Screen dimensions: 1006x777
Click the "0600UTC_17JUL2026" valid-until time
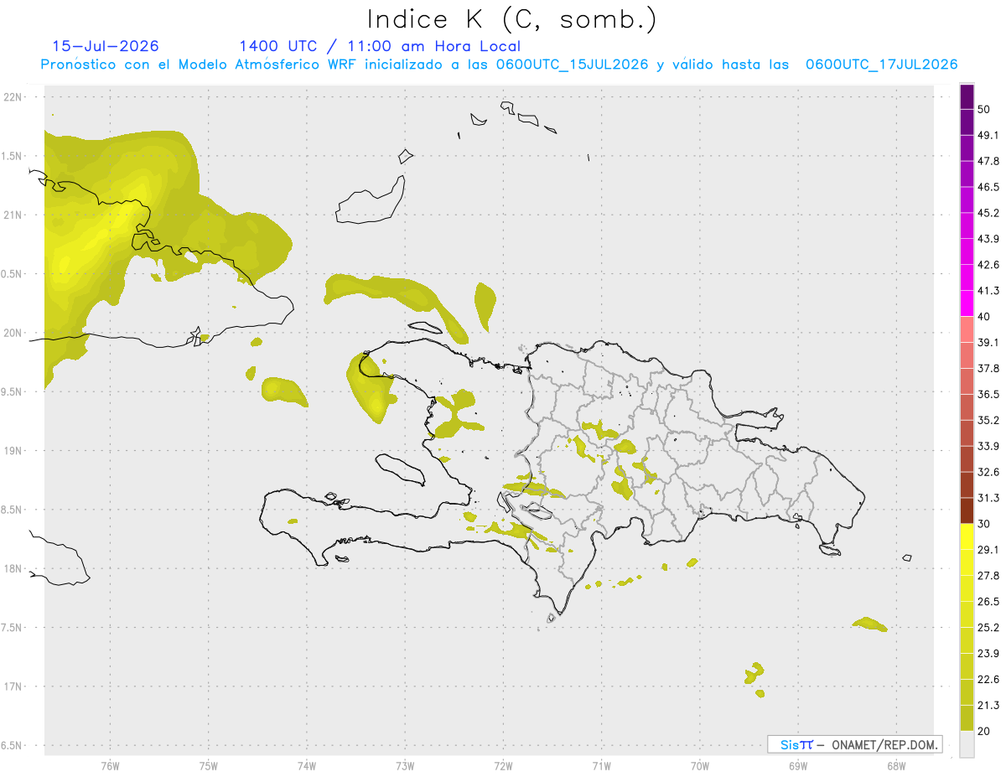[x=881, y=65]
